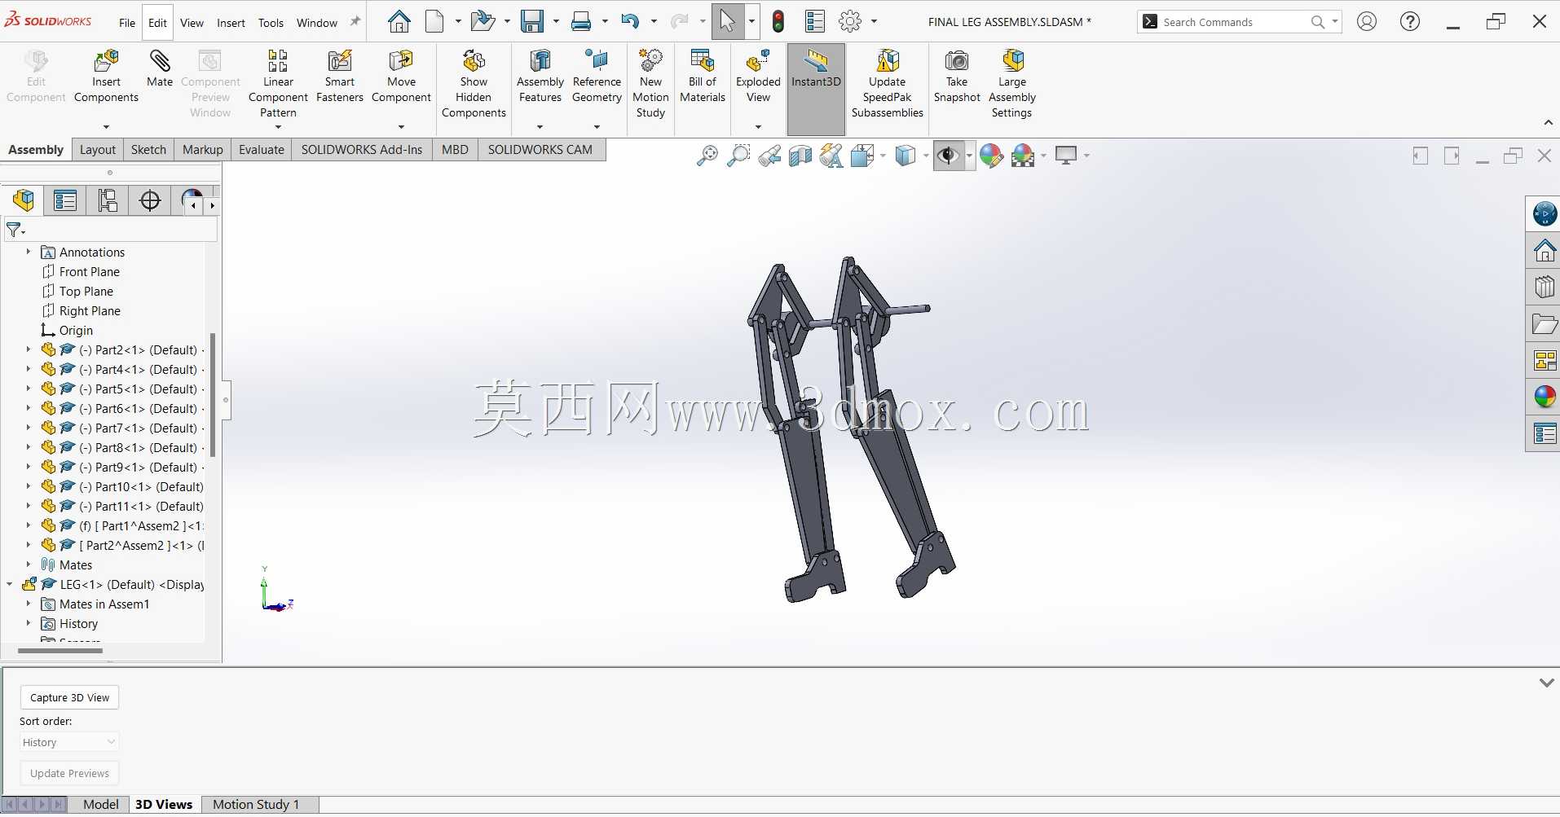The image size is (1560, 817).
Task: Open the Help question mark button
Action: (x=1410, y=22)
